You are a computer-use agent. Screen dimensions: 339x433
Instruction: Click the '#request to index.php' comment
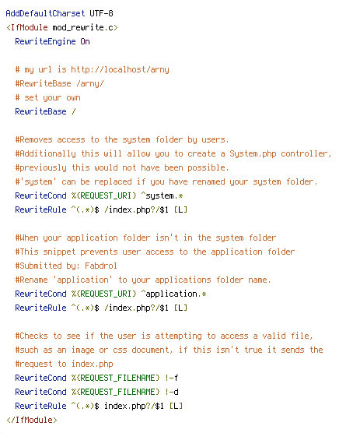point(64,364)
